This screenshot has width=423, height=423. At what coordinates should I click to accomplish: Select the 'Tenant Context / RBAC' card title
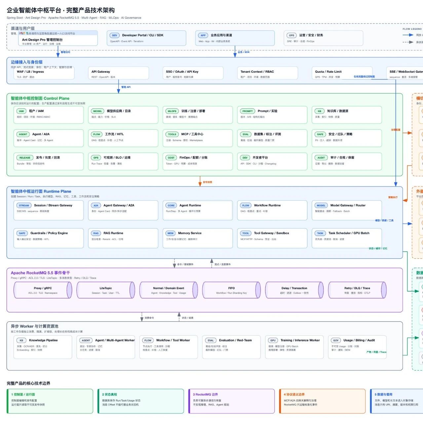point(257,72)
